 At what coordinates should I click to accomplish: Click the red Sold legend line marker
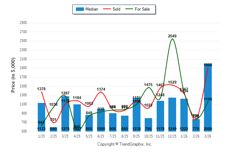pyautogui.click(x=107, y=9)
